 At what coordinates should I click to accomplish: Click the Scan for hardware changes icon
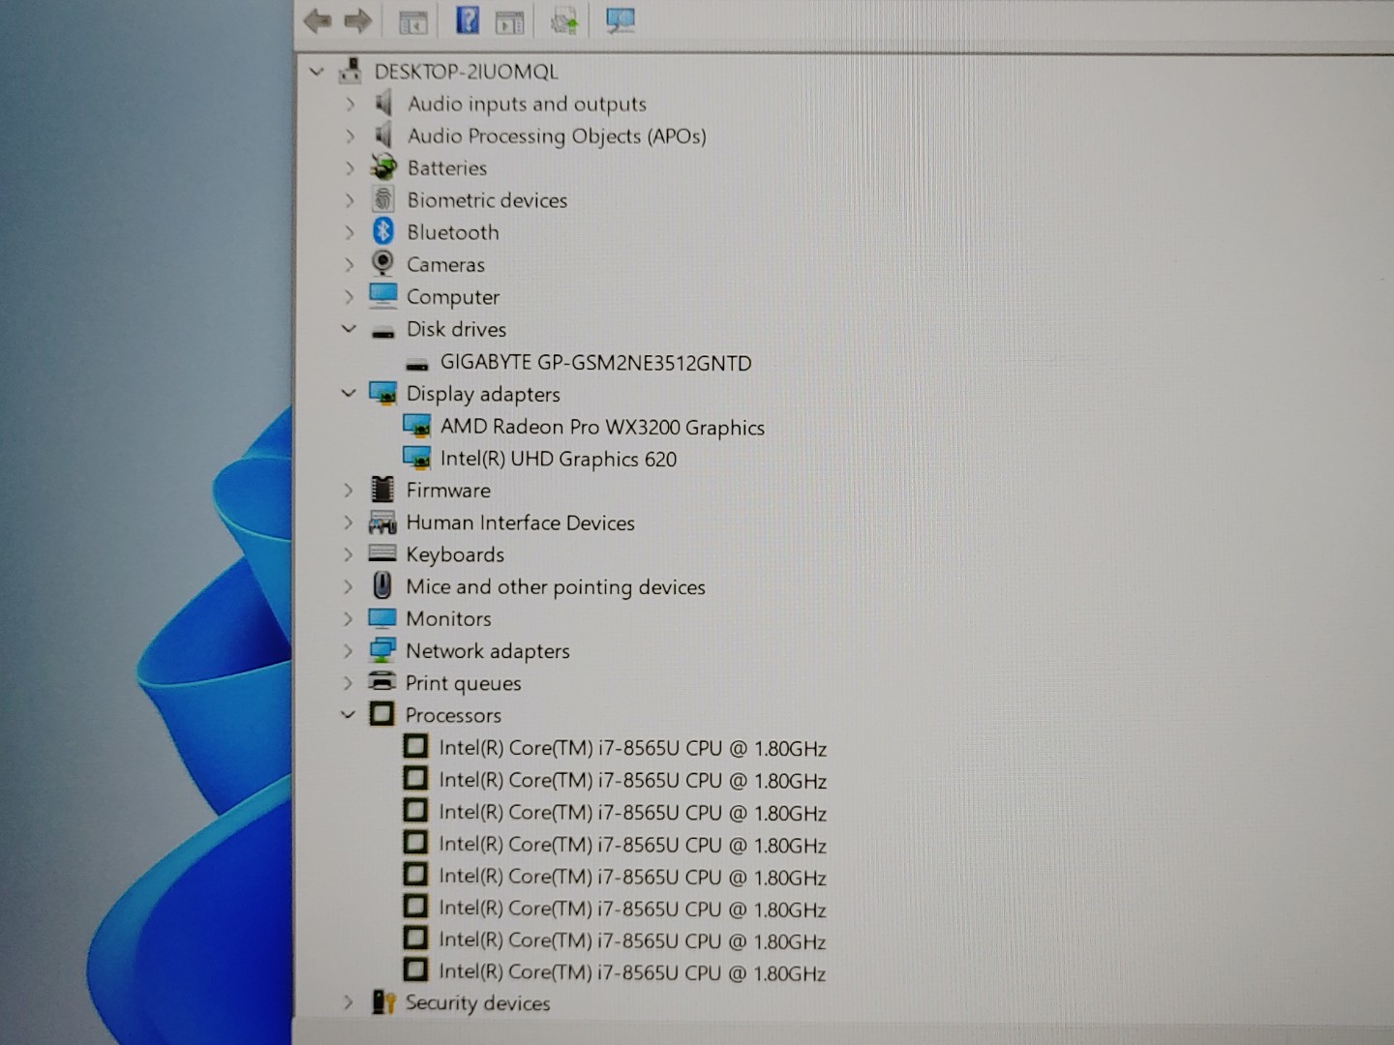pyautogui.click(x=620, y=20)
